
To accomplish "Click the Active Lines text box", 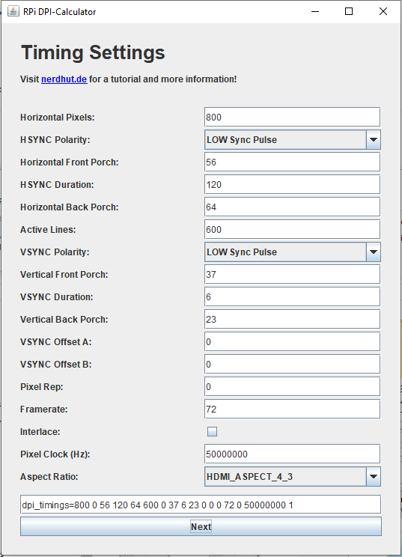I will [292, 230].
